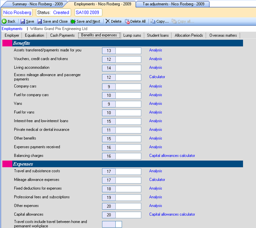Click the Fuel for vans input field
This screenshot has height=228, width=256.
pos(128,113)
